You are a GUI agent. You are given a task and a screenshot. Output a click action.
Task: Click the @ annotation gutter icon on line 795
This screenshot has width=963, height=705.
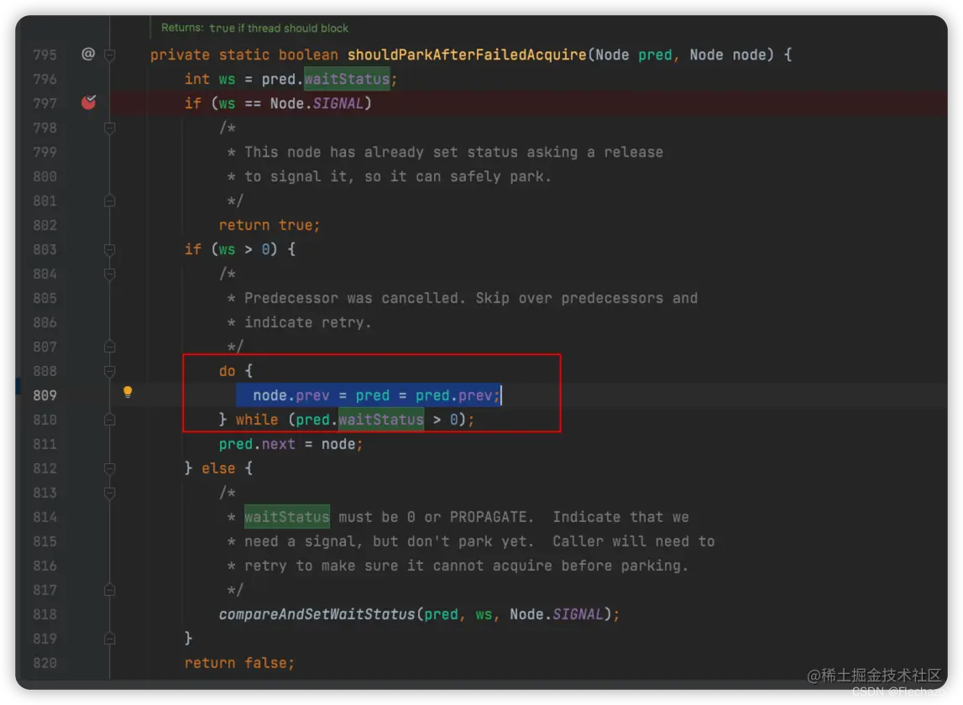coord(88,54)
